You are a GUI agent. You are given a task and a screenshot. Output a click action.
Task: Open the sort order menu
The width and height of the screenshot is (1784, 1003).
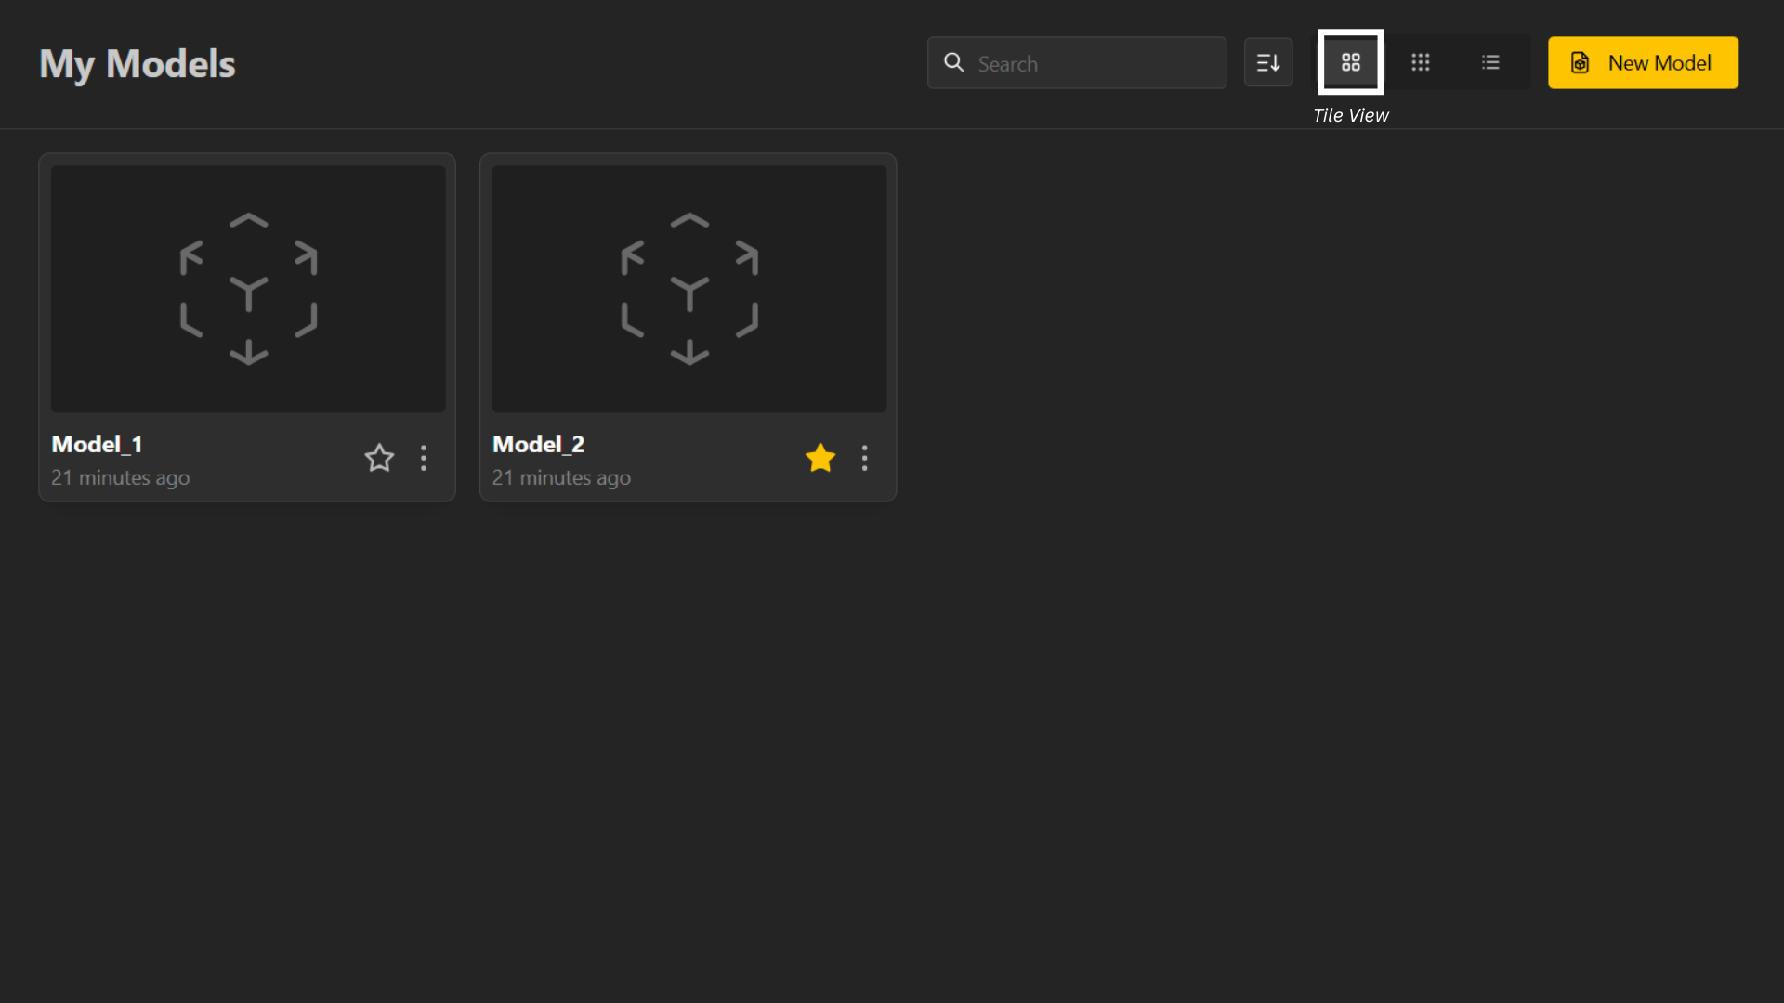[1267, 63]
